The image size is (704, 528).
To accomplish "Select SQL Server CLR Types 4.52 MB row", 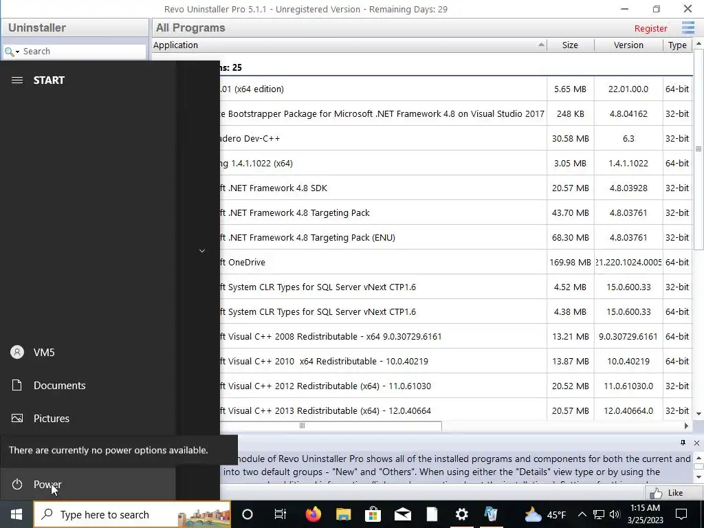I will tap(455, 287).
